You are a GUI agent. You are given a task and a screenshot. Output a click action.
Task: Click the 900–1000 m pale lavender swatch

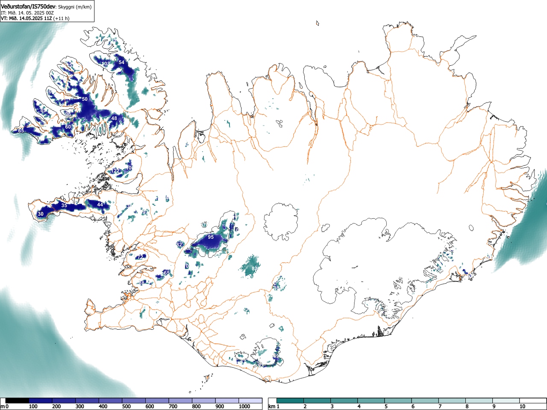227,401
